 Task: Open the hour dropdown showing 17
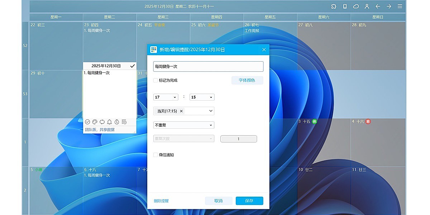pyautogui.click(x=165, y=97)
